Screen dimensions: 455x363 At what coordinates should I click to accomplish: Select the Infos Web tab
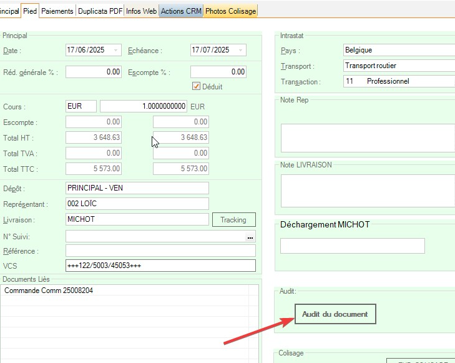pyautogui.click(x=141, y=11)
